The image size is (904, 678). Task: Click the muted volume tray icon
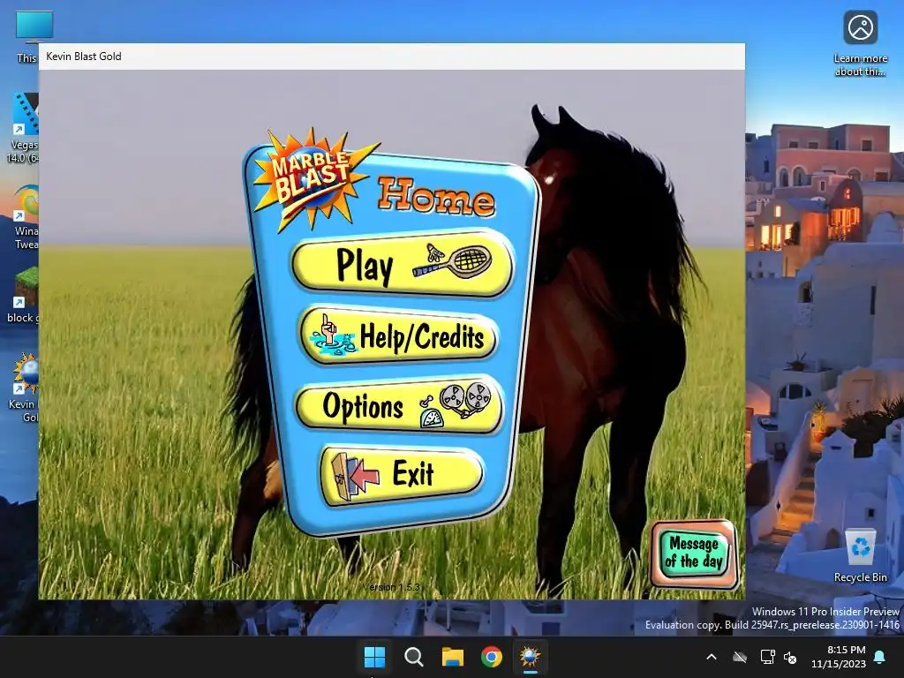[790, 657]
